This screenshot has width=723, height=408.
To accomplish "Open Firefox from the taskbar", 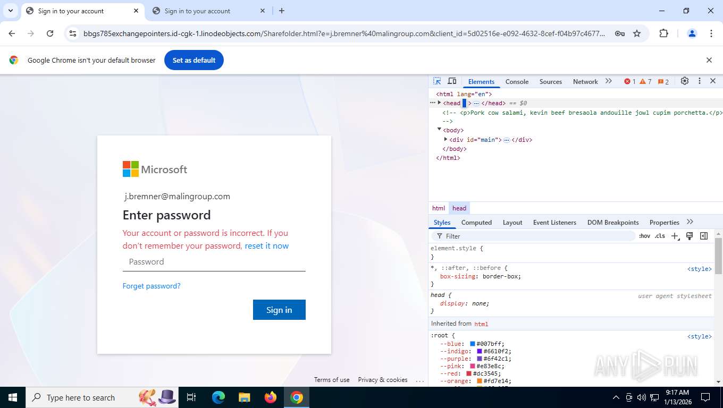I will 271,397.
